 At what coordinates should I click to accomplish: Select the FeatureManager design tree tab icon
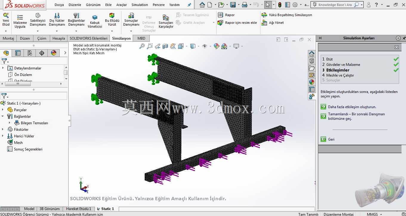point(6,53)
